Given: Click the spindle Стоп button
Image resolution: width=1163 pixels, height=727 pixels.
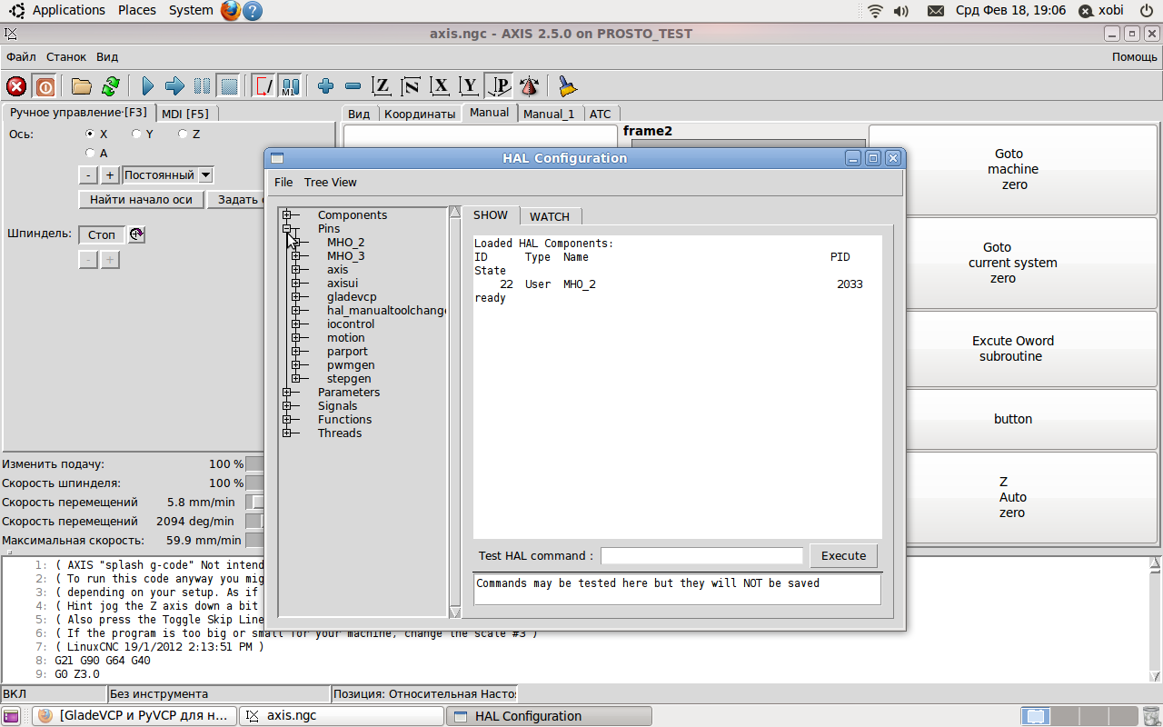Looking at the screenshot, I should point(102,234).
